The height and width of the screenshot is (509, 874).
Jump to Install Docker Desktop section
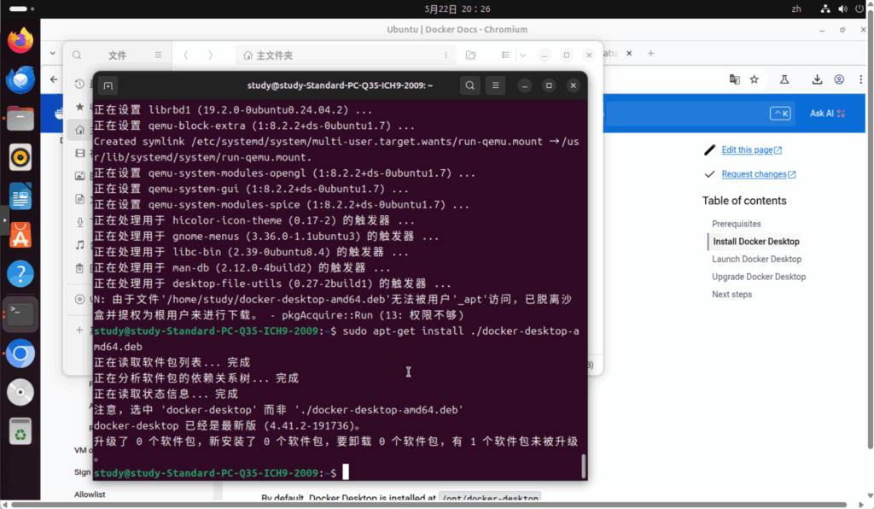tap(756, 242)
